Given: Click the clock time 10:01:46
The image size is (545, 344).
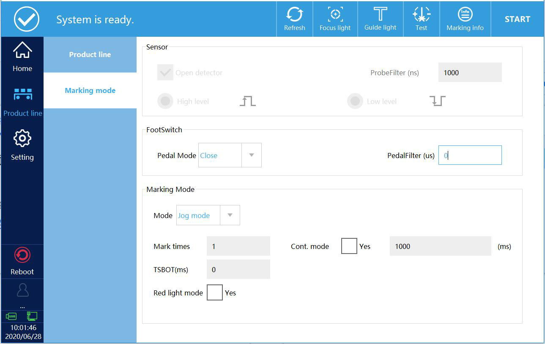Looking at the screenshot, I should pyautogui.click(x=23, y=328).
